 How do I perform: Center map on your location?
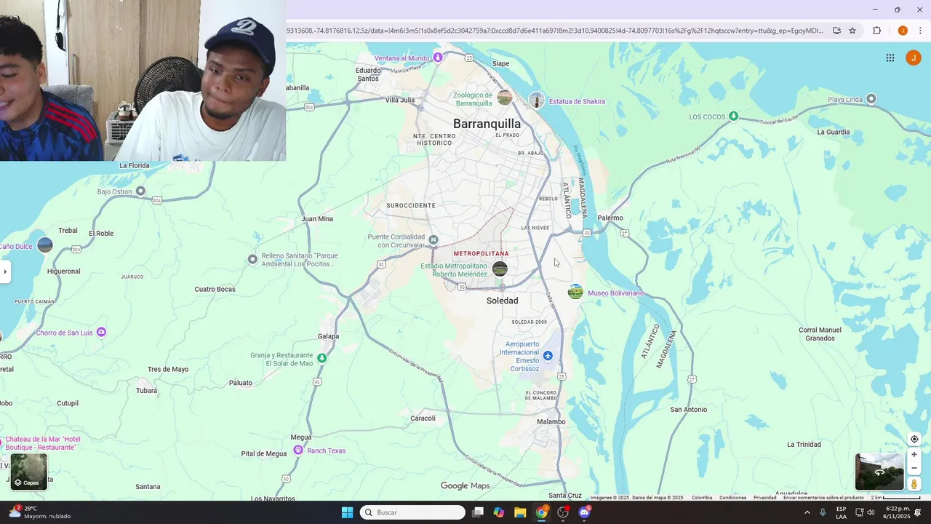[x=914, y=439]
